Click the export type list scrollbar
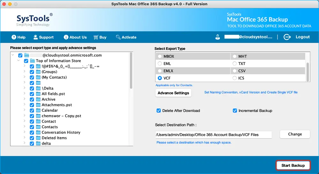 (x=308, y=72)
